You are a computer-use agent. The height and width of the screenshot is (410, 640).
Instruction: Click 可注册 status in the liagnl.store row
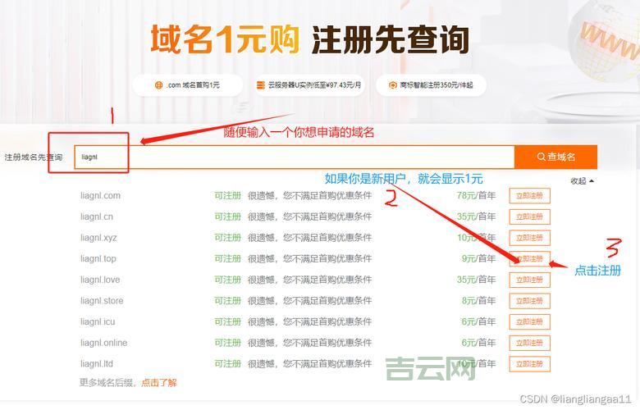[x=228, y=301]
